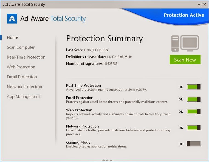Toggle off Network Protection
This screenshot has height=162, width=209.
(x=194, y=128)
